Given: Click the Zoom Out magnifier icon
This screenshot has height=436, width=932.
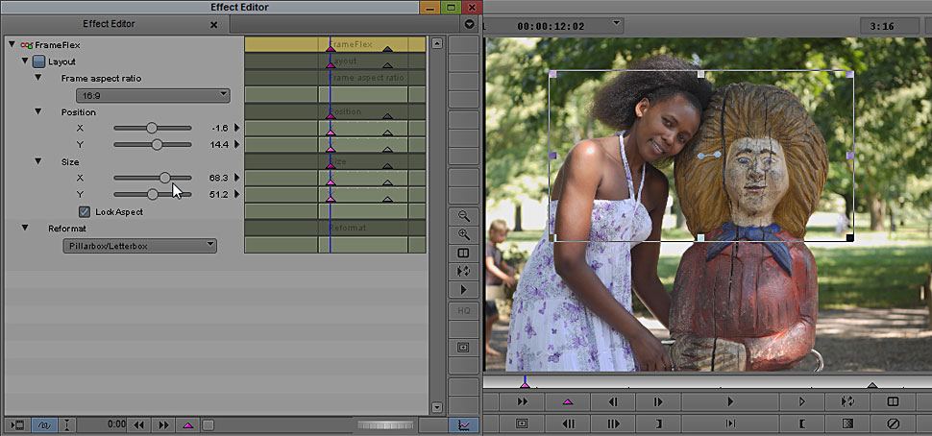Looking at the screenshot, I should point(464,216).
